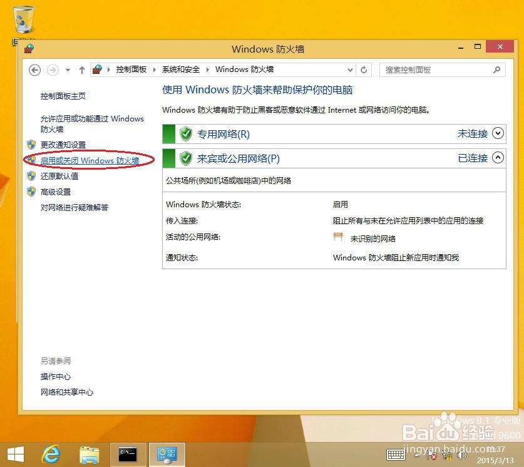Screen dimensions: 524x467
Task: Click the volume speaker tray icon
Action: [x=462, y=455]
